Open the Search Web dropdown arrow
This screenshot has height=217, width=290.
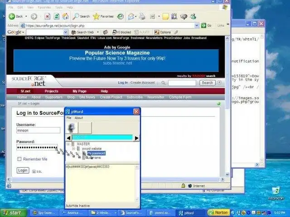pos(98,32)
